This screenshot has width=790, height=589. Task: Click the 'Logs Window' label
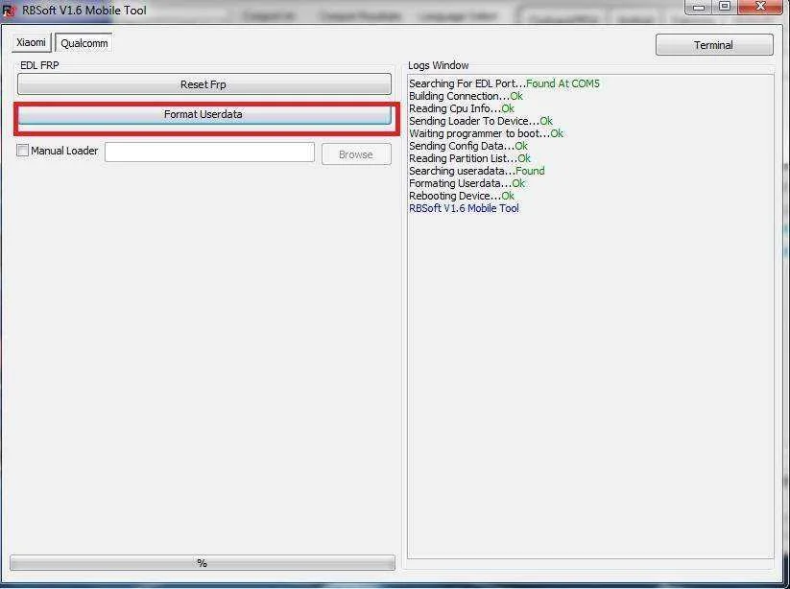point(439,65)
